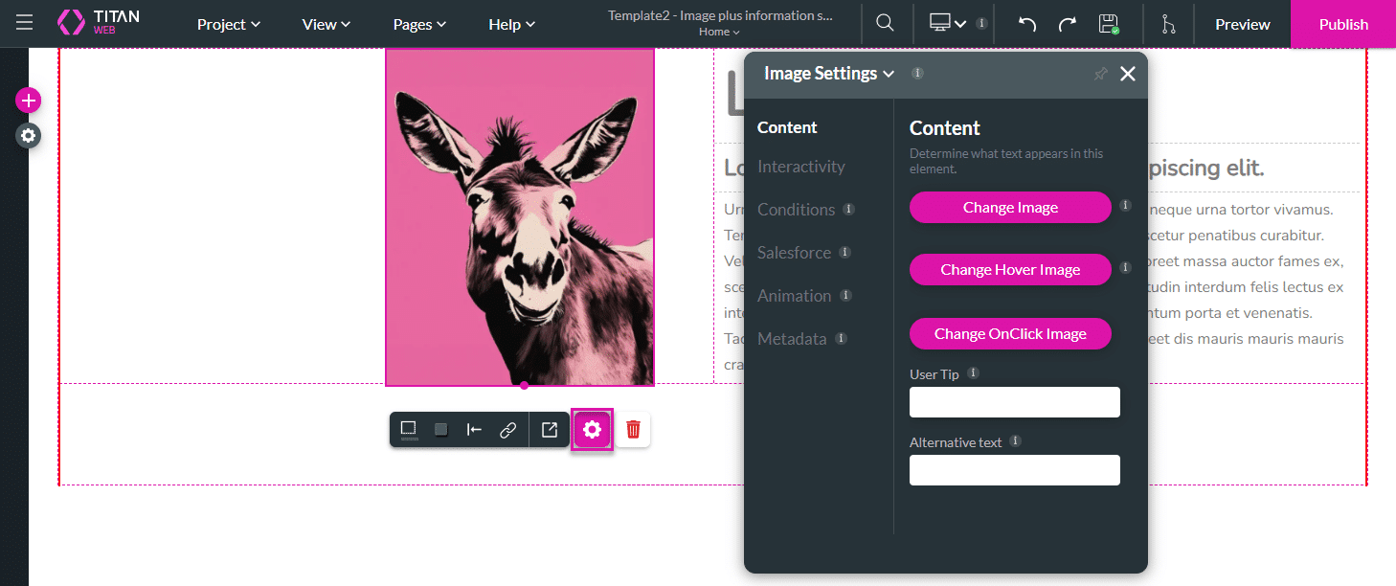Open the search magnifier icon
Viewport: 1396px width, 586px height.
pyautogui.click(x=885, y=23)
